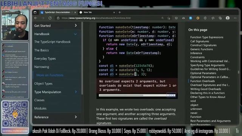Screen dimensions: 242x136
Task: Jump to the never section
Action: (194, 113)
